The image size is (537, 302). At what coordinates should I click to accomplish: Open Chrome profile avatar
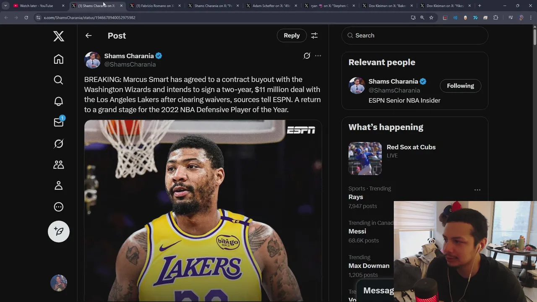[x=521, y=18]
